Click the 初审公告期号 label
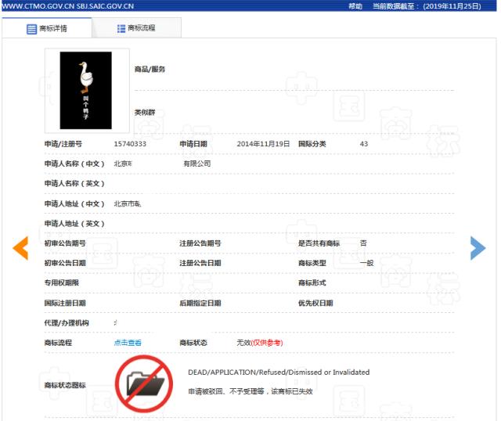 [65, 243]
